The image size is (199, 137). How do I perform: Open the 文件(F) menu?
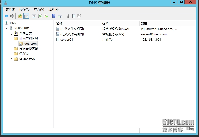[x=11, y=10]
